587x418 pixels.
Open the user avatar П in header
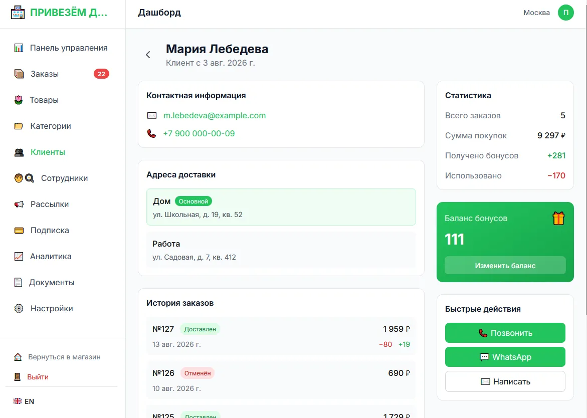coord(565,13)
